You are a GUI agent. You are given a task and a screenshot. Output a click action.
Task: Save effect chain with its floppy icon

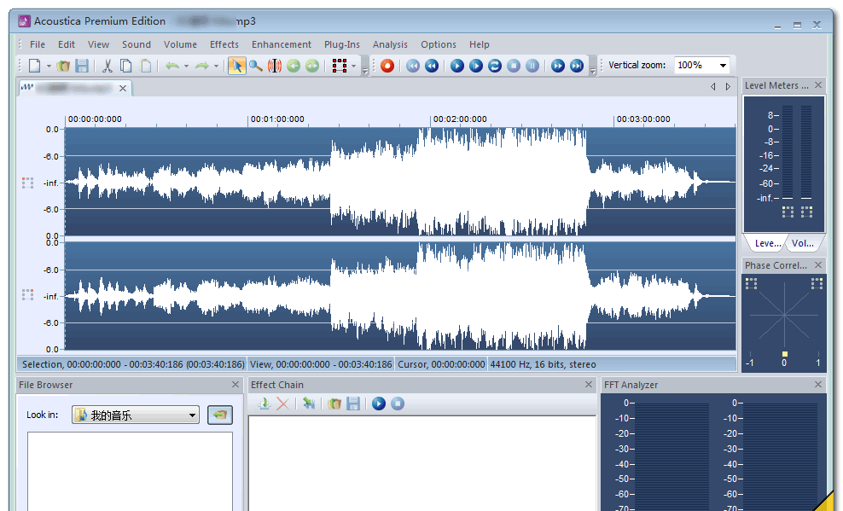point(353,404)
